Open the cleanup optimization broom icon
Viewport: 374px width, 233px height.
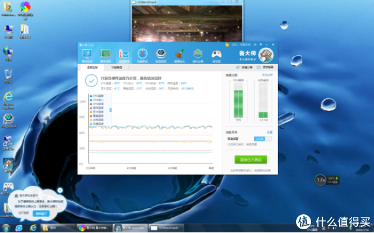[x=180, y=56]
